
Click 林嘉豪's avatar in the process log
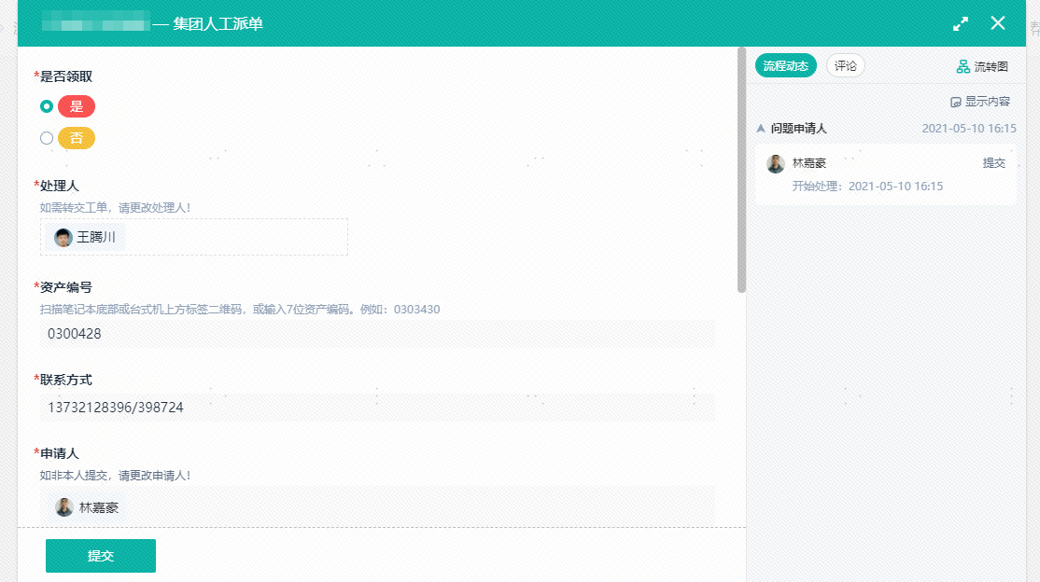(x=776, y=163)
